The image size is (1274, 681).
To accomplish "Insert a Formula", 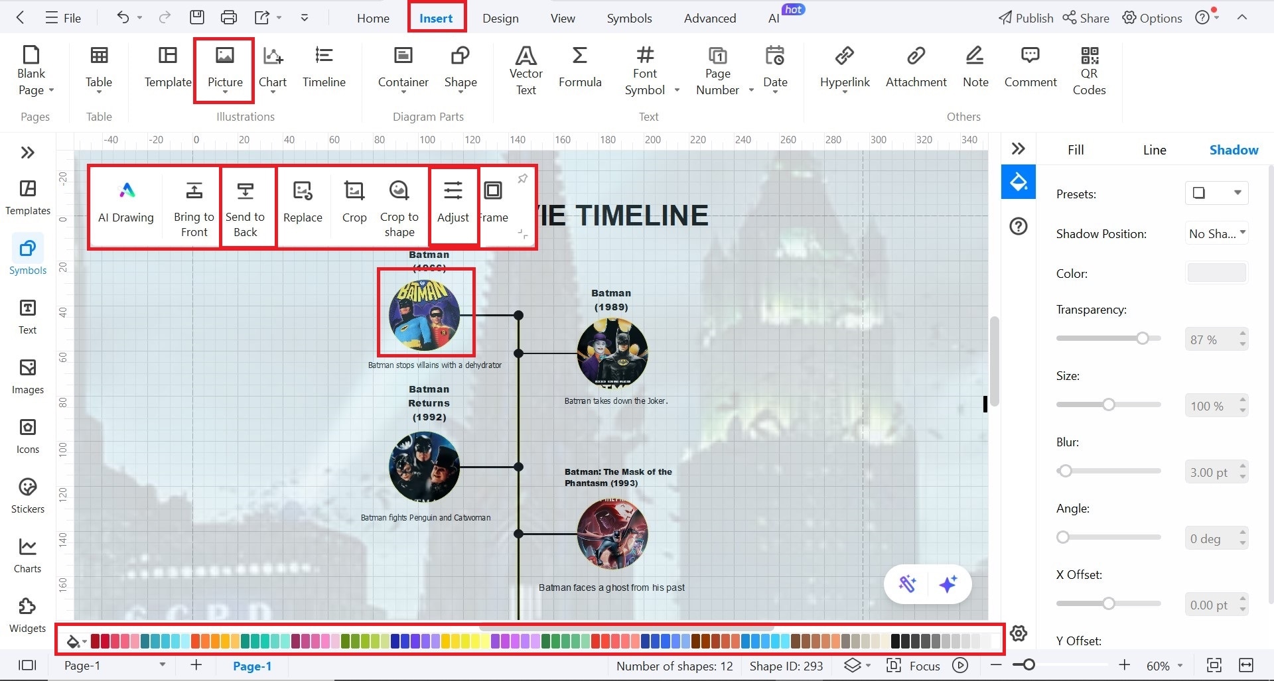I will tap(580, 67).
